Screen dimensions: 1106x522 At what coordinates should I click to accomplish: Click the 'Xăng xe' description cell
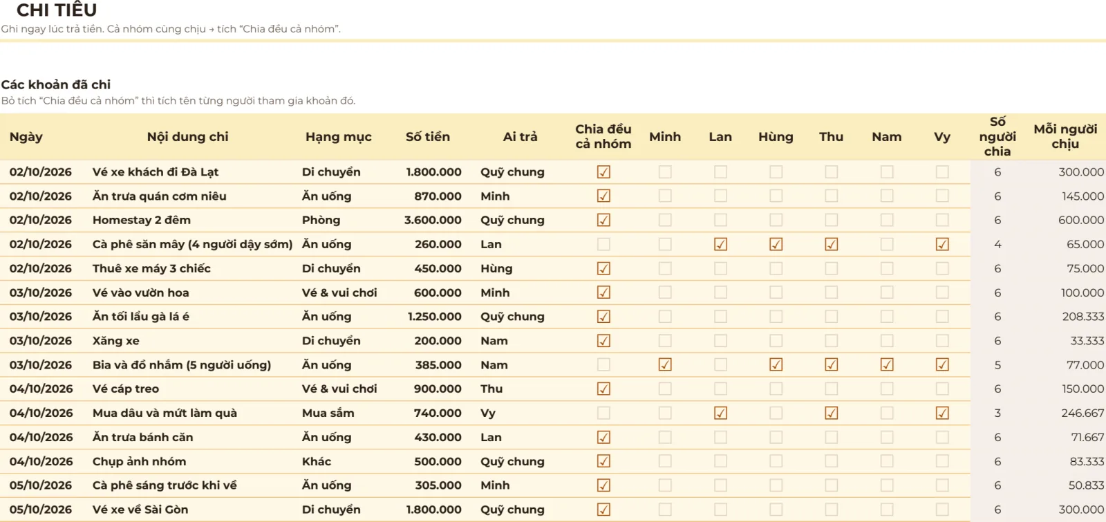click(194, 341)
